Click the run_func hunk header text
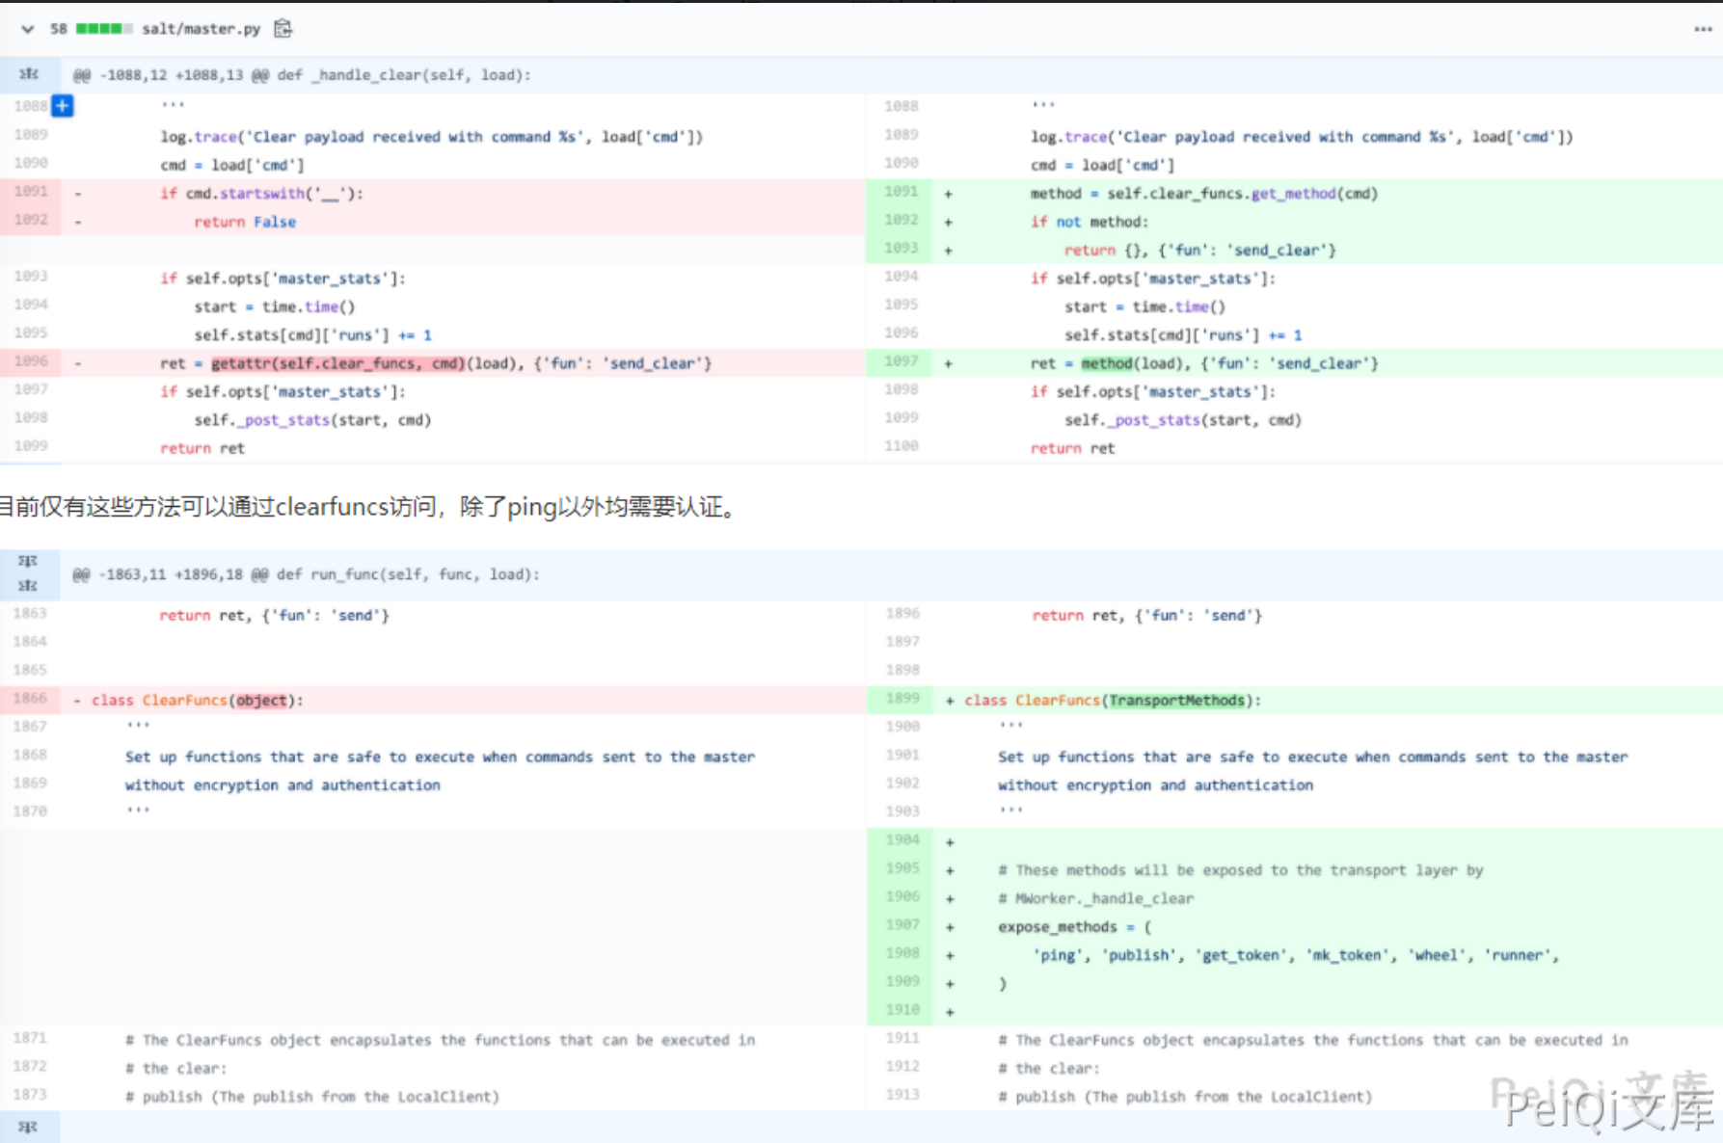Screen dimensions: 1723x1143 pyautogui.click(x=306, y=574)
